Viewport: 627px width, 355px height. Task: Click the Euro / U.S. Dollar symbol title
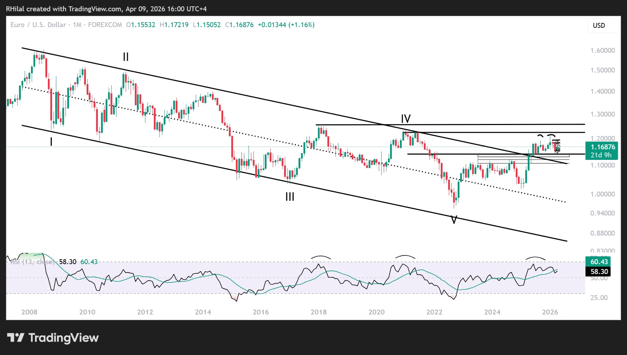tap(38, 25)
